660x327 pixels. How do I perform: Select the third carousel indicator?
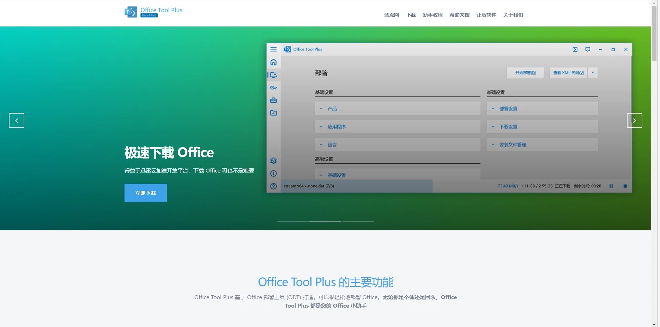[x=358, y=222]
